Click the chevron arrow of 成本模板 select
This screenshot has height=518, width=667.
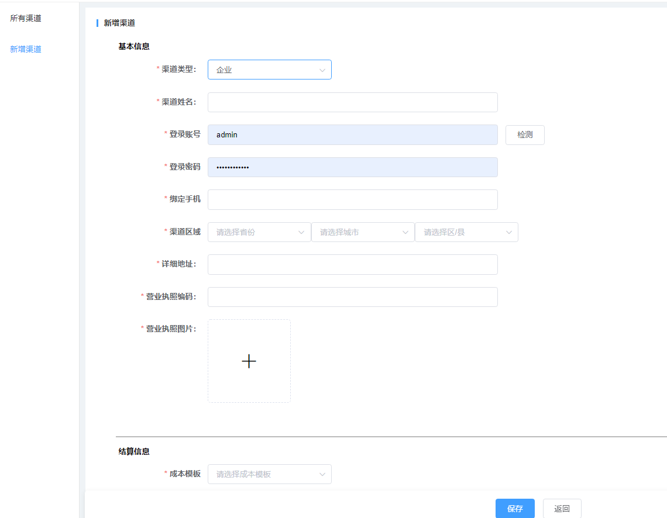322,474
